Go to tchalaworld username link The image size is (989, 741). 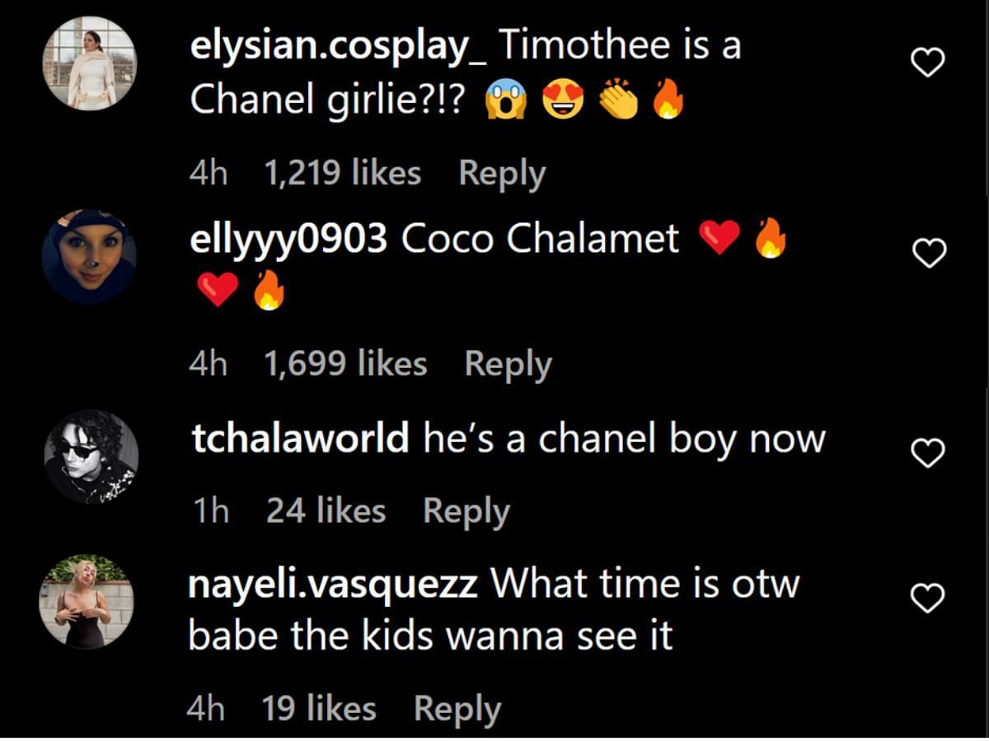tap(300, 439)
